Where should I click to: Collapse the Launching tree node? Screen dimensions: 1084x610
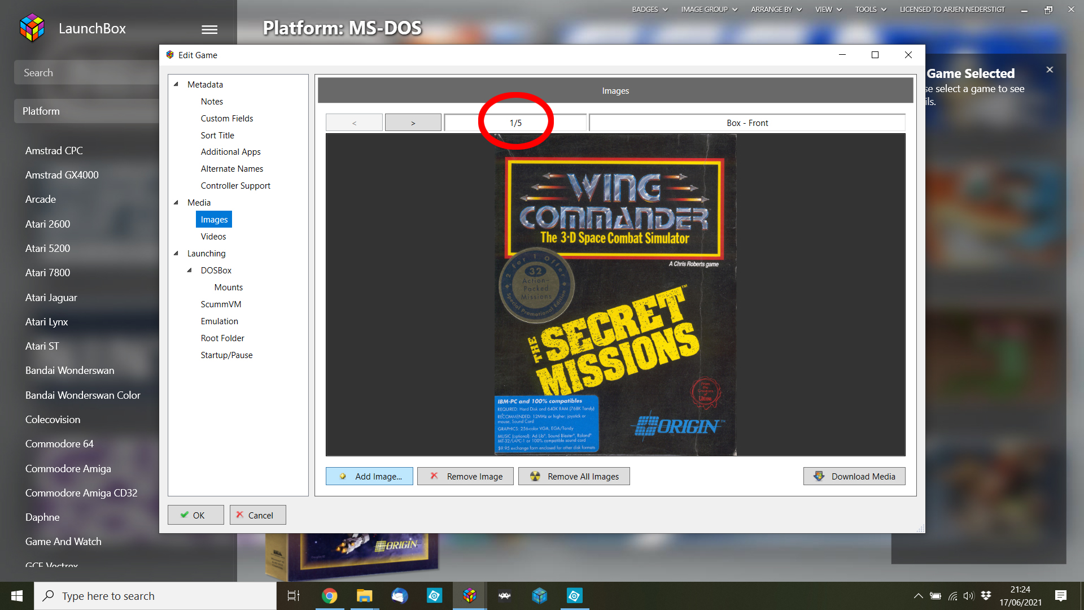[x=176, y=253]
